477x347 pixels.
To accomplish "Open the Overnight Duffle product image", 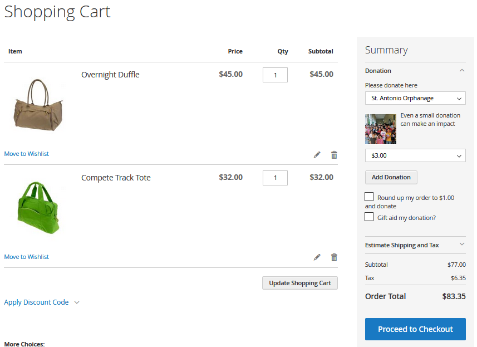I will coord(38,104).
